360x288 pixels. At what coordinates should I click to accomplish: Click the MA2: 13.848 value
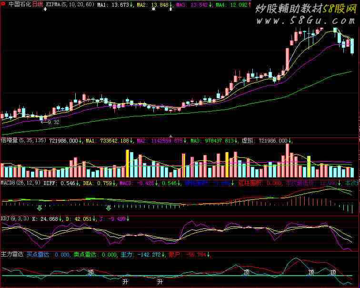click(153, 5)
